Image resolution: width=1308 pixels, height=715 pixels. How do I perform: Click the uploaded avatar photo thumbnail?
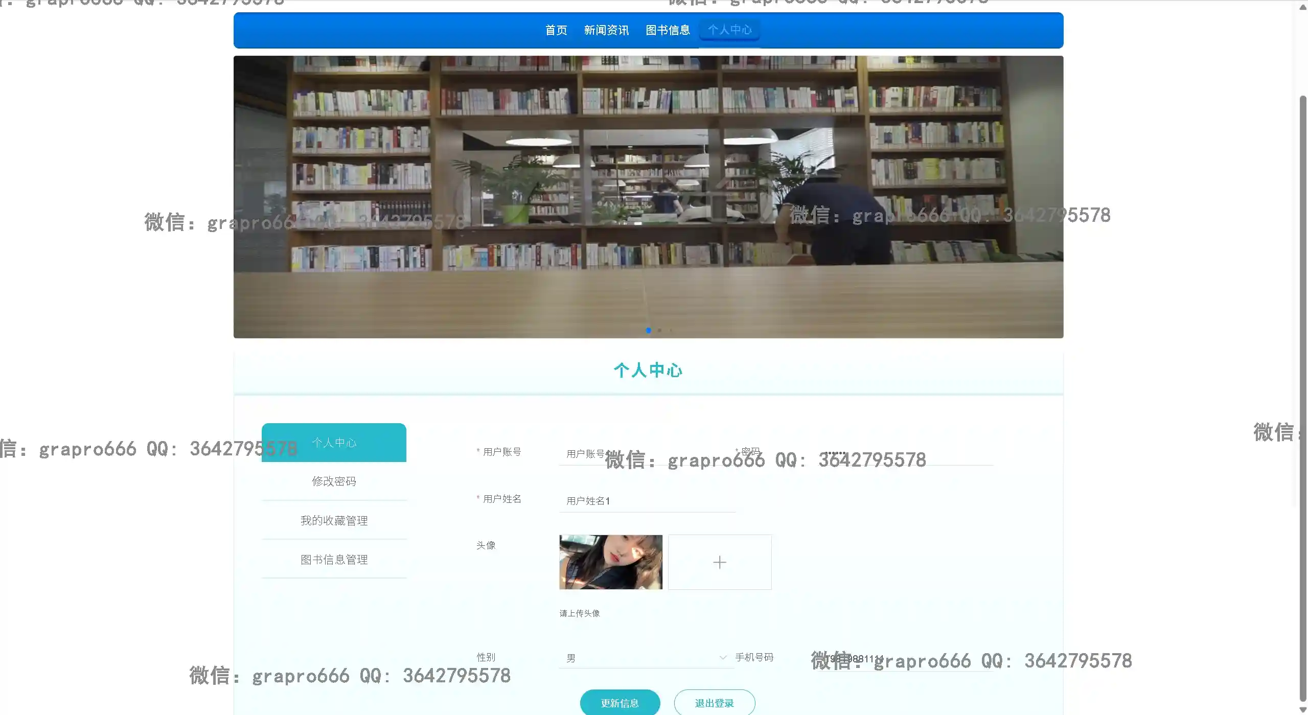pyautogui.click(x=610, y=562)
